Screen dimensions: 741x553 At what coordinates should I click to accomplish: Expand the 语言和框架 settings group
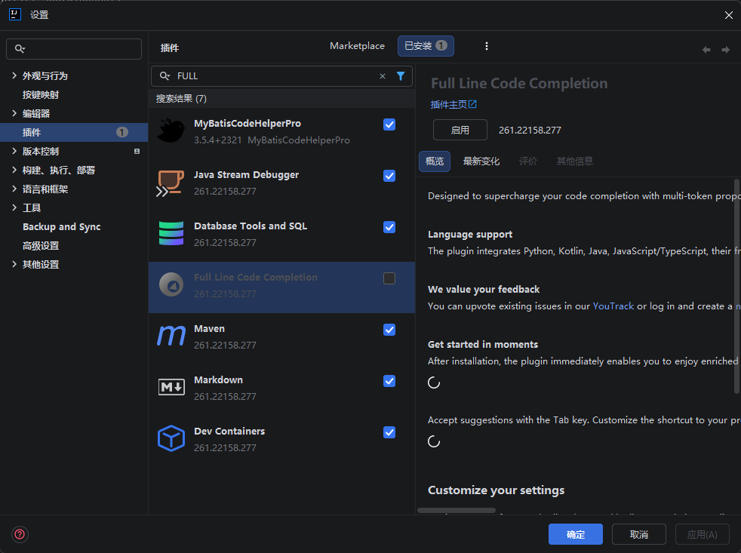point(14,189)
